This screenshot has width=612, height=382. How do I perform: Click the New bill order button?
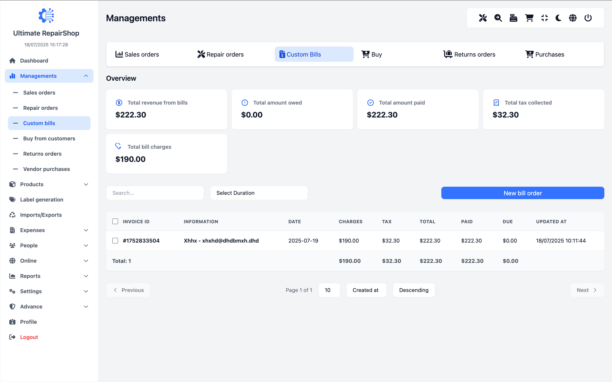pos(522,193)
